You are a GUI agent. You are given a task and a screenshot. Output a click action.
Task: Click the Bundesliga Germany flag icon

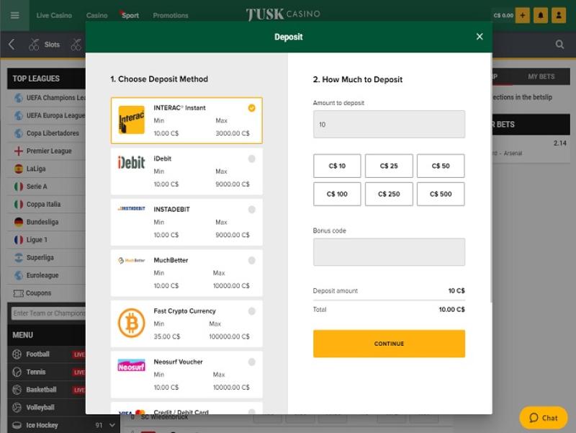tap(19, 222)
